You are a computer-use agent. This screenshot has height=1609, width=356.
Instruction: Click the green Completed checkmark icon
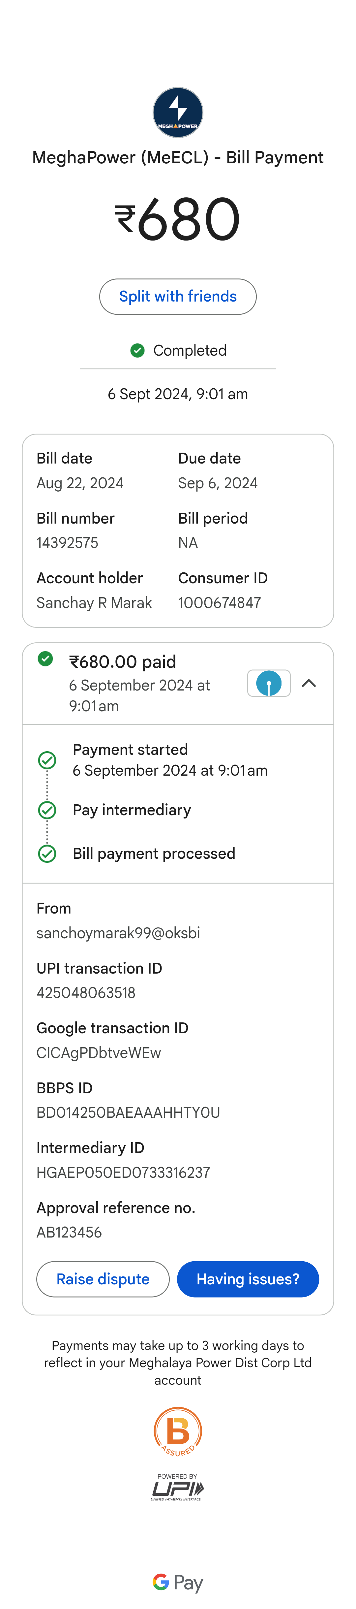137,350
